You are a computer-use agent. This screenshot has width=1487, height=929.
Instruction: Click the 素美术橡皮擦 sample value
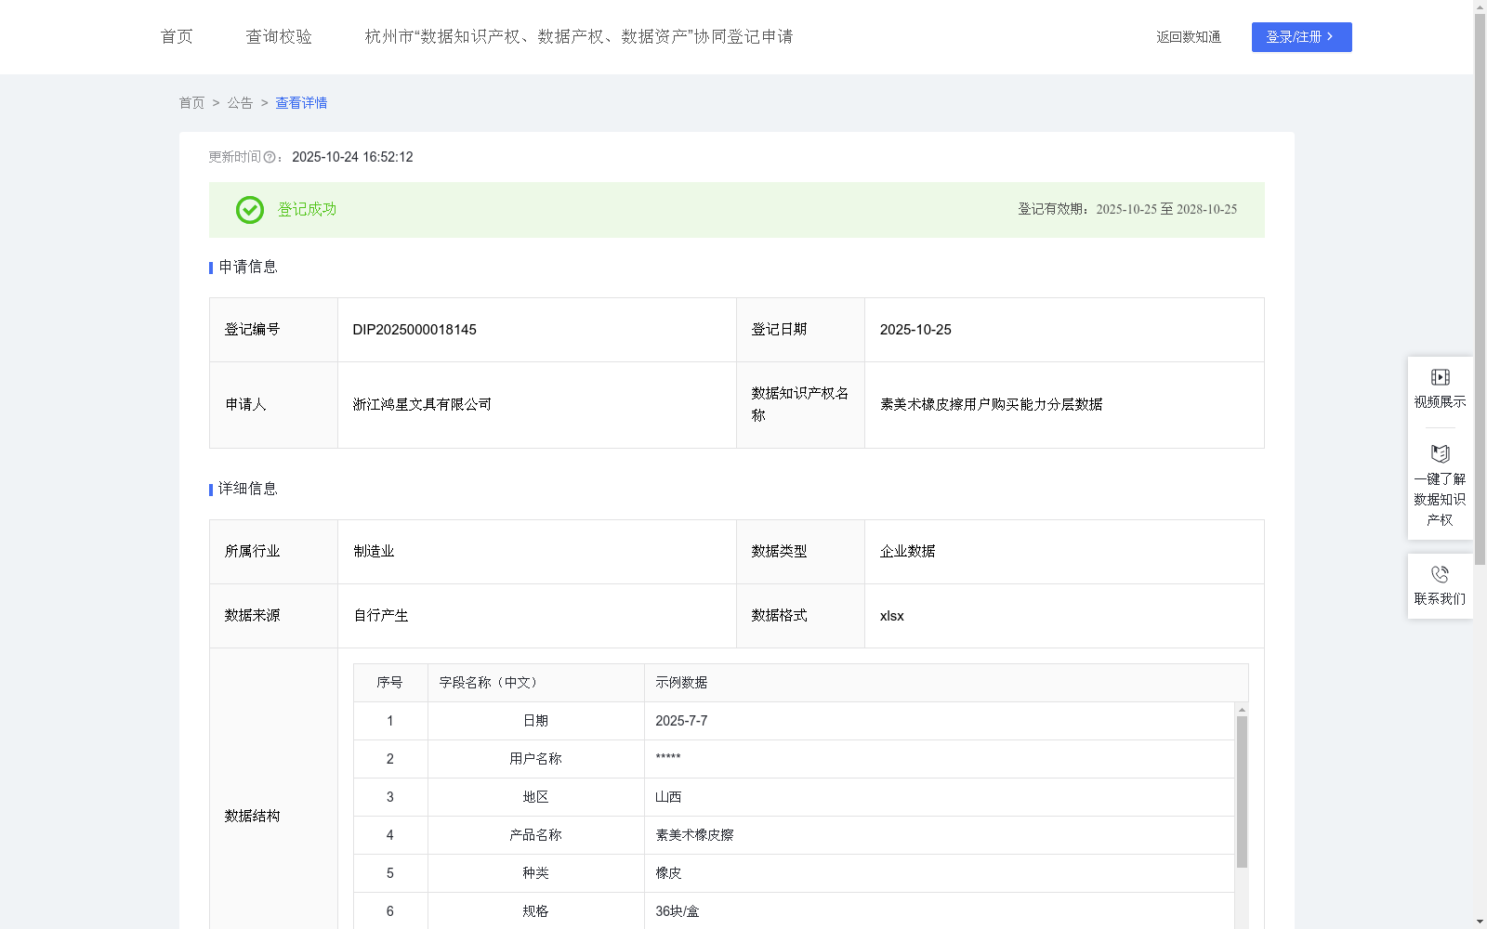tap(694, 835)
